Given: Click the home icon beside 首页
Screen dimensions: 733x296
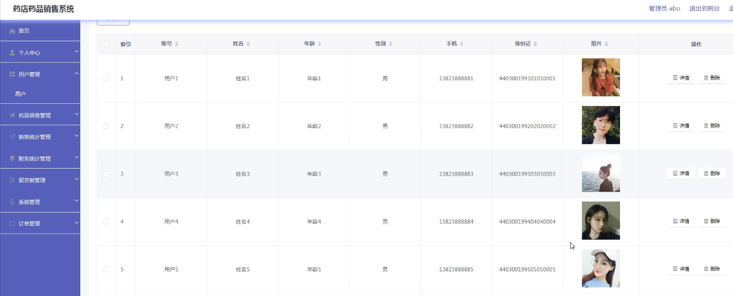Looking at the screenshot, I should [12, 31].
